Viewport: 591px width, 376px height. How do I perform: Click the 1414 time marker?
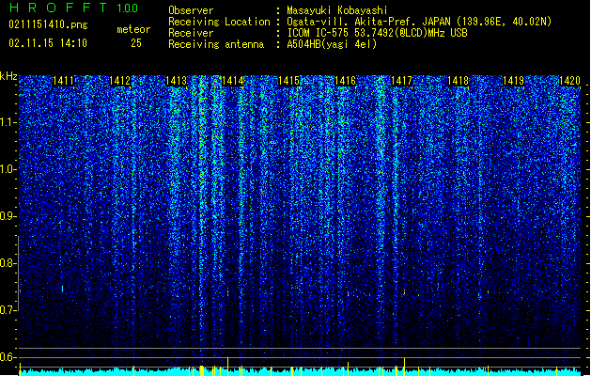click(x=233, y=81)
